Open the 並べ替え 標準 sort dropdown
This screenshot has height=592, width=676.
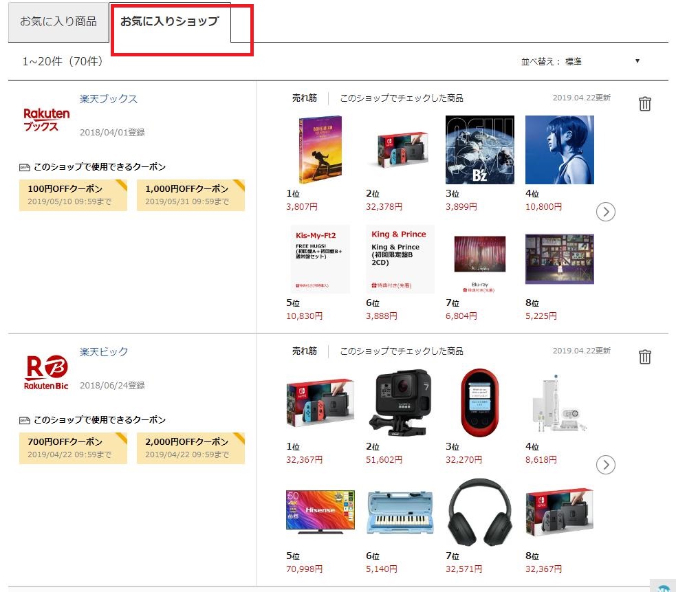pos(580,62)
